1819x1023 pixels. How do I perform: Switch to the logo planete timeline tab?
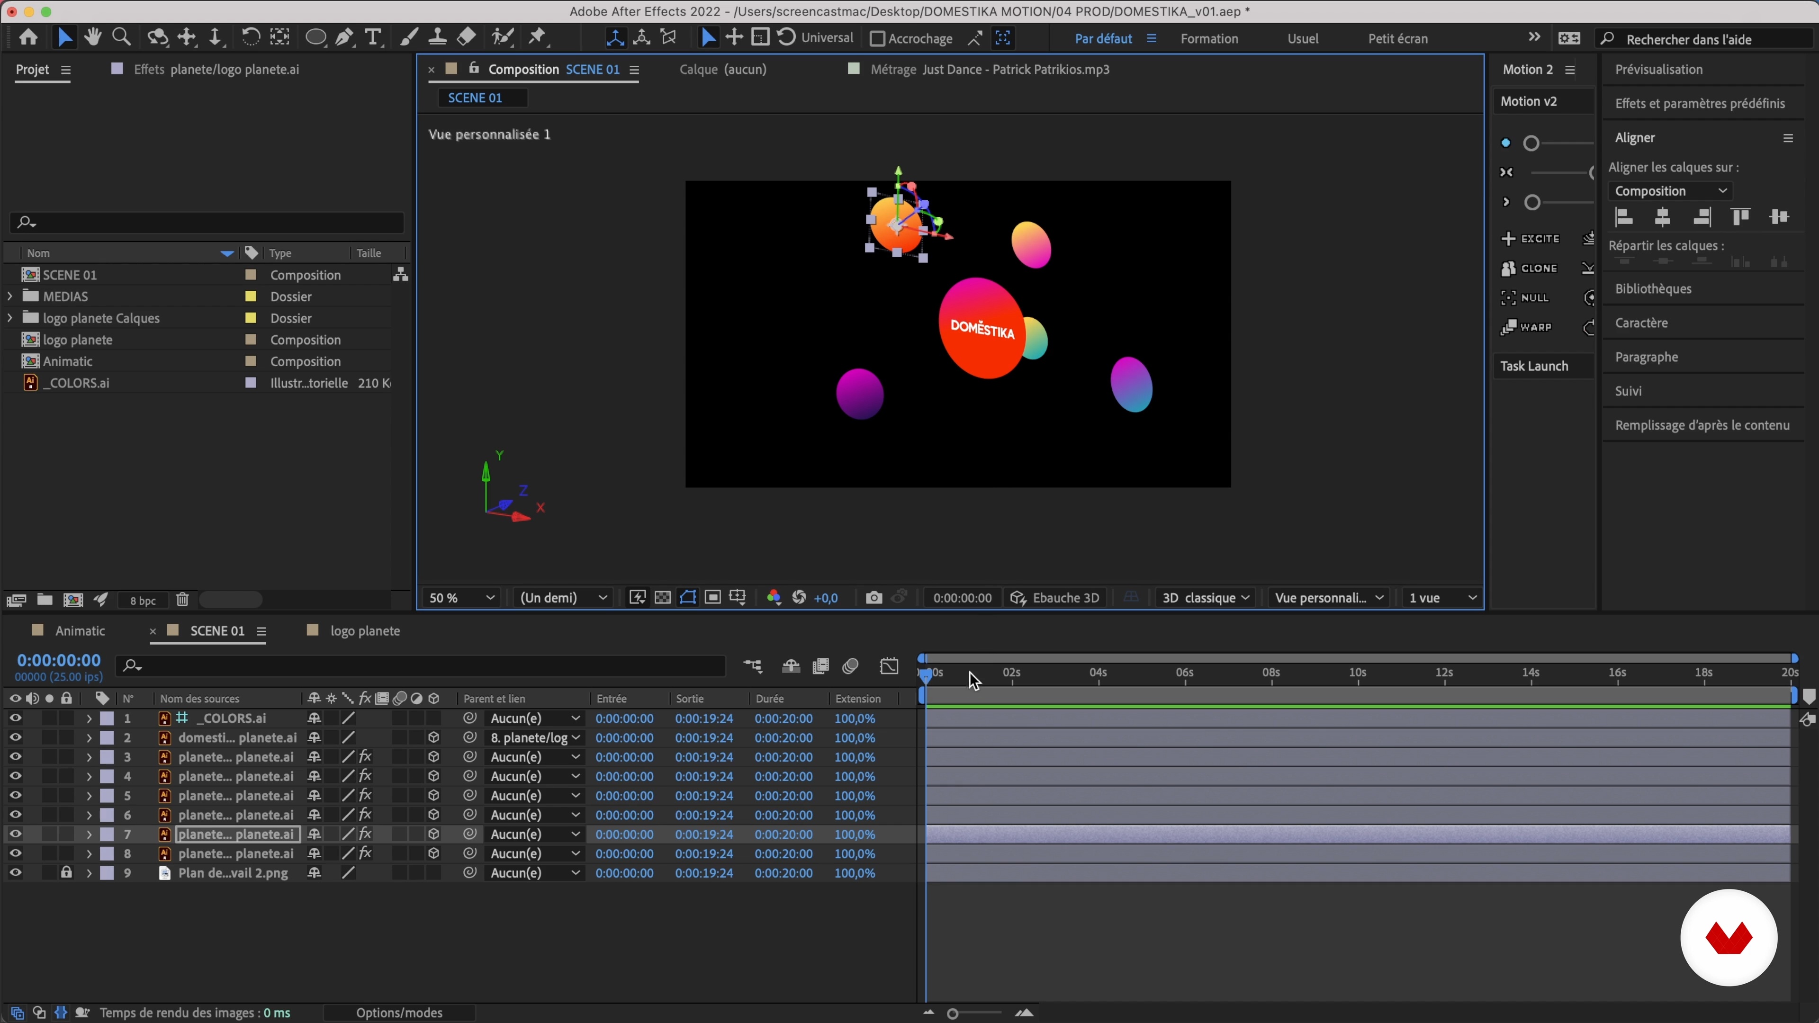[364, 631]
